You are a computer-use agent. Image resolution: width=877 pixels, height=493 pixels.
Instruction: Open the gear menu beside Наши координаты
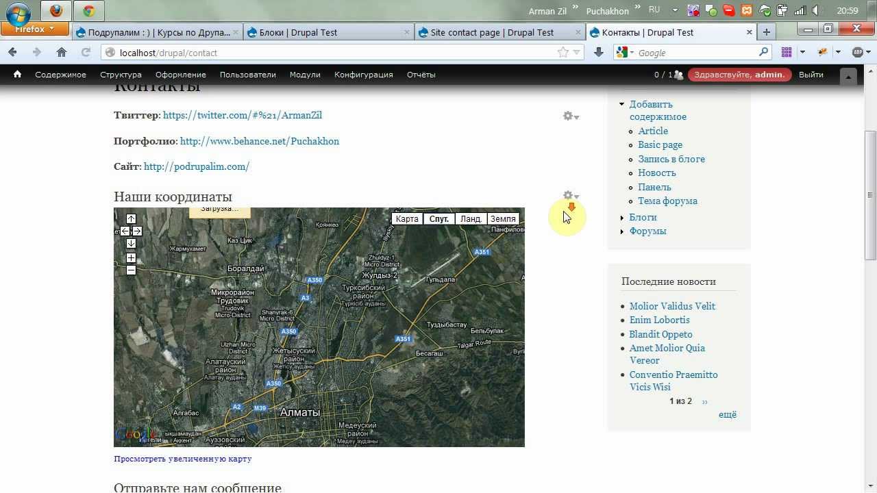tap(570, 196)
